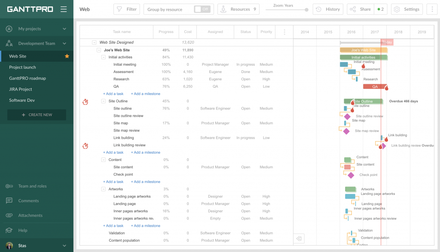Open the Resources panel
440x252 pixels.
click(238, 9)
